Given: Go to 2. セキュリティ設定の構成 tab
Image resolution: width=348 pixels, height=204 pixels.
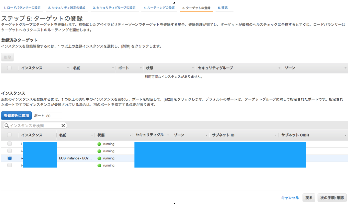Looking at the screenshot, I should click(67, 8).
